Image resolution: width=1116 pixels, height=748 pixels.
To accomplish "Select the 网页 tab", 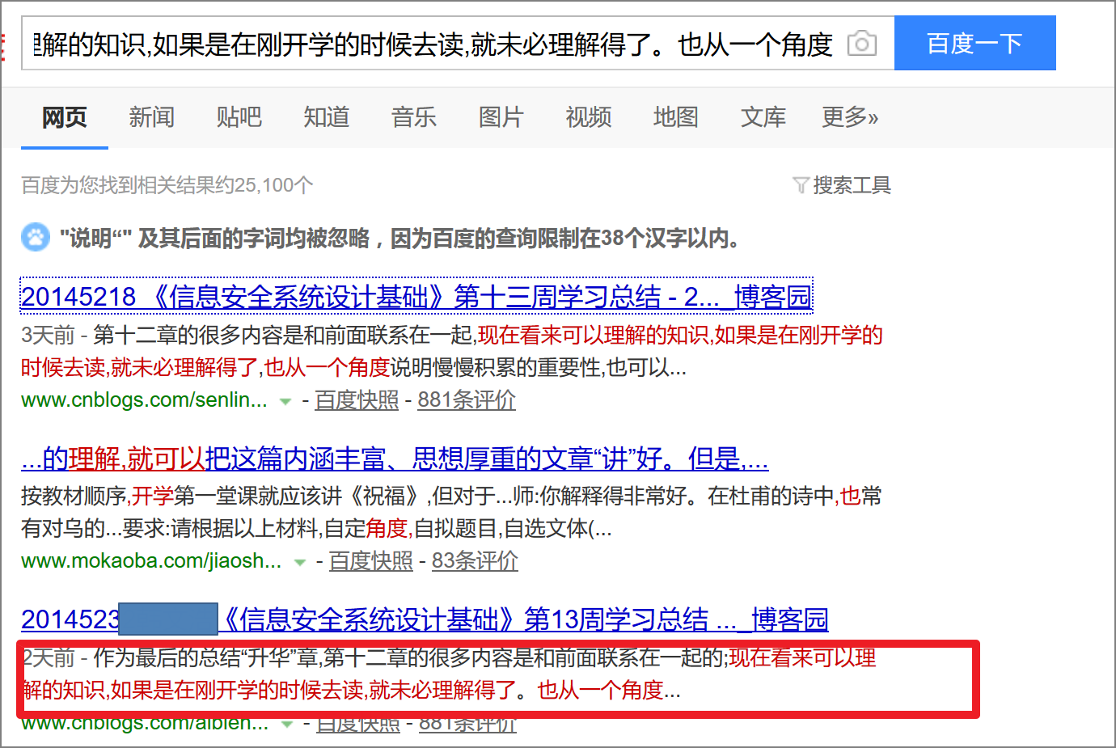I will tap(65, 117).
